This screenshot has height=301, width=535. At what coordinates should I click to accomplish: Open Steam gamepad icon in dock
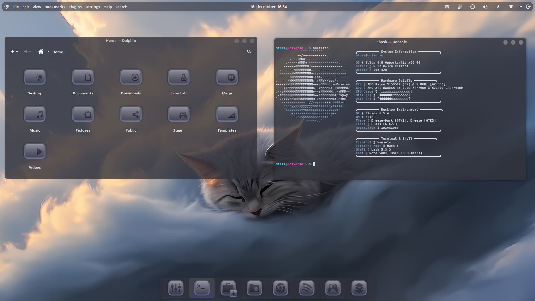333,288
